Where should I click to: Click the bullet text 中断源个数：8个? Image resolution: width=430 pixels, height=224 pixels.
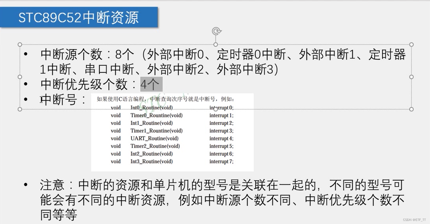[x=87, y=54]
